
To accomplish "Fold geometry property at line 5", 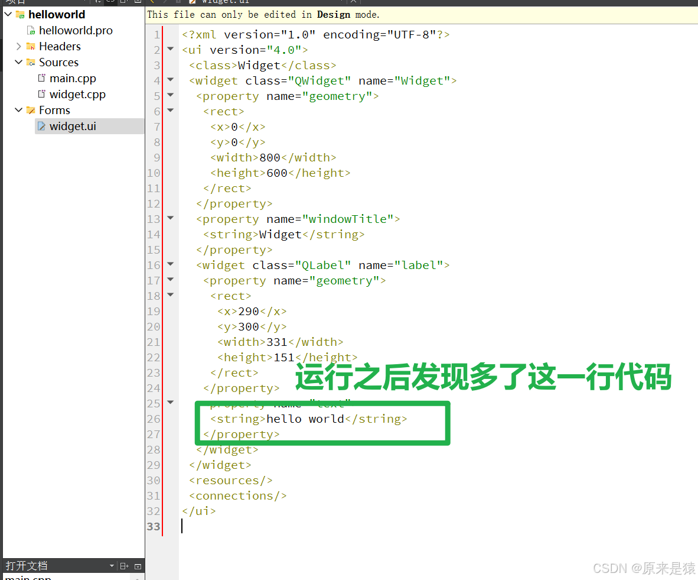I will (x=171, y=95).
